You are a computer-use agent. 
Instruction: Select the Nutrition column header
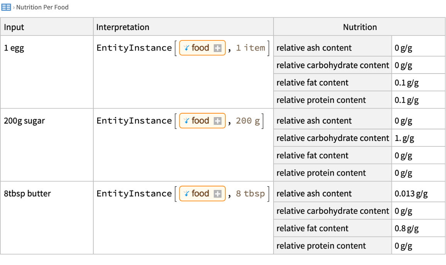[360, 27]
